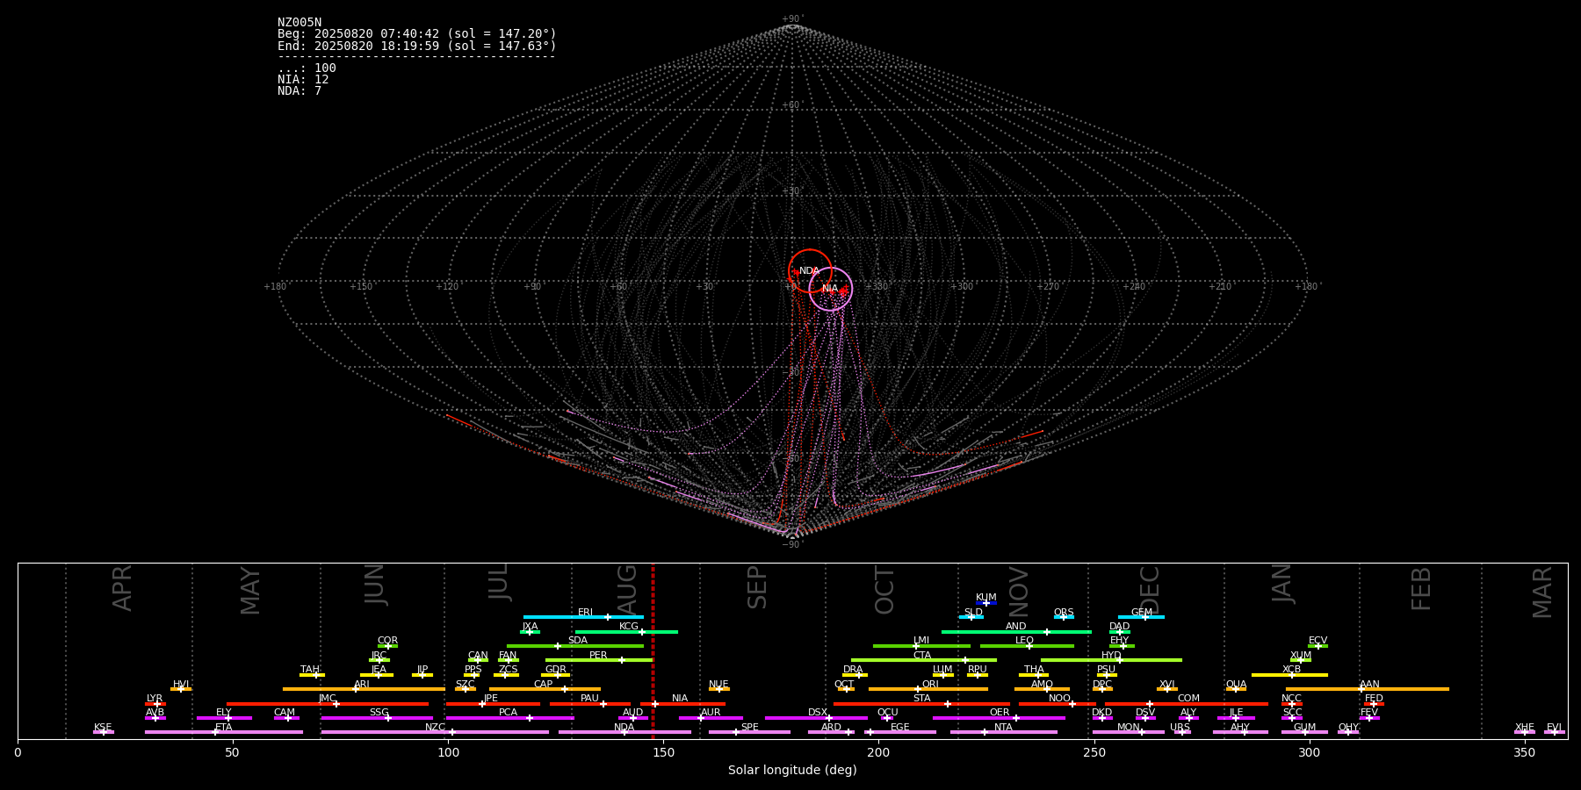Click the red JMC activity bar
Viewport: 1581px width, 790px height.
click(x=328, y=704)
